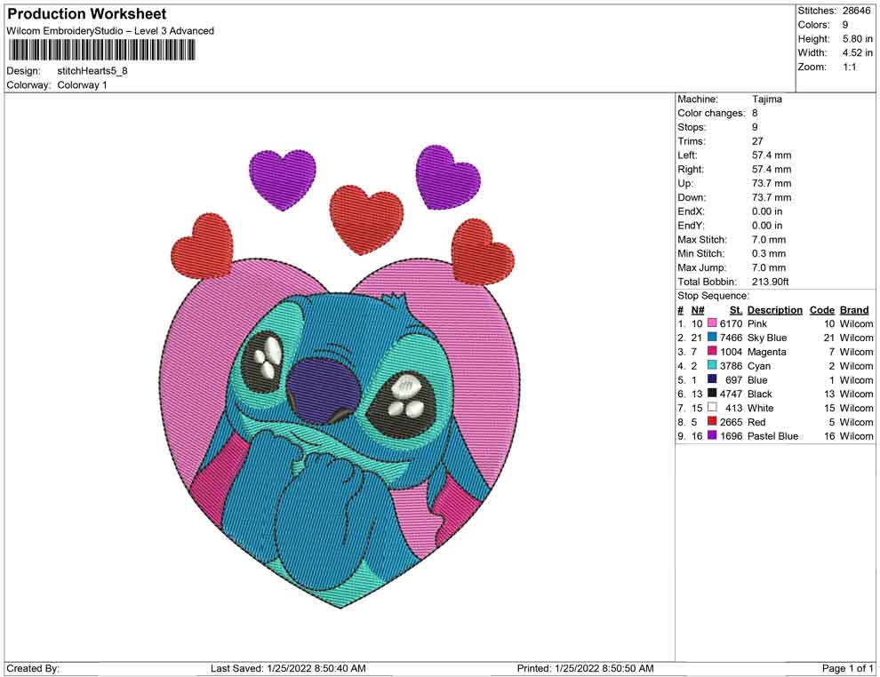Click the Brand column header
The width and height of the screenshot is (880, 677).
click(x=854, y=309)
